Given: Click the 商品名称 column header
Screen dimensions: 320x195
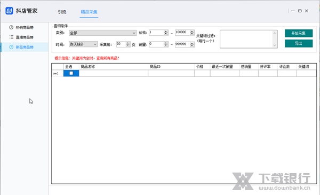Looking at the screenshot, I should click(x=114, y=67).
